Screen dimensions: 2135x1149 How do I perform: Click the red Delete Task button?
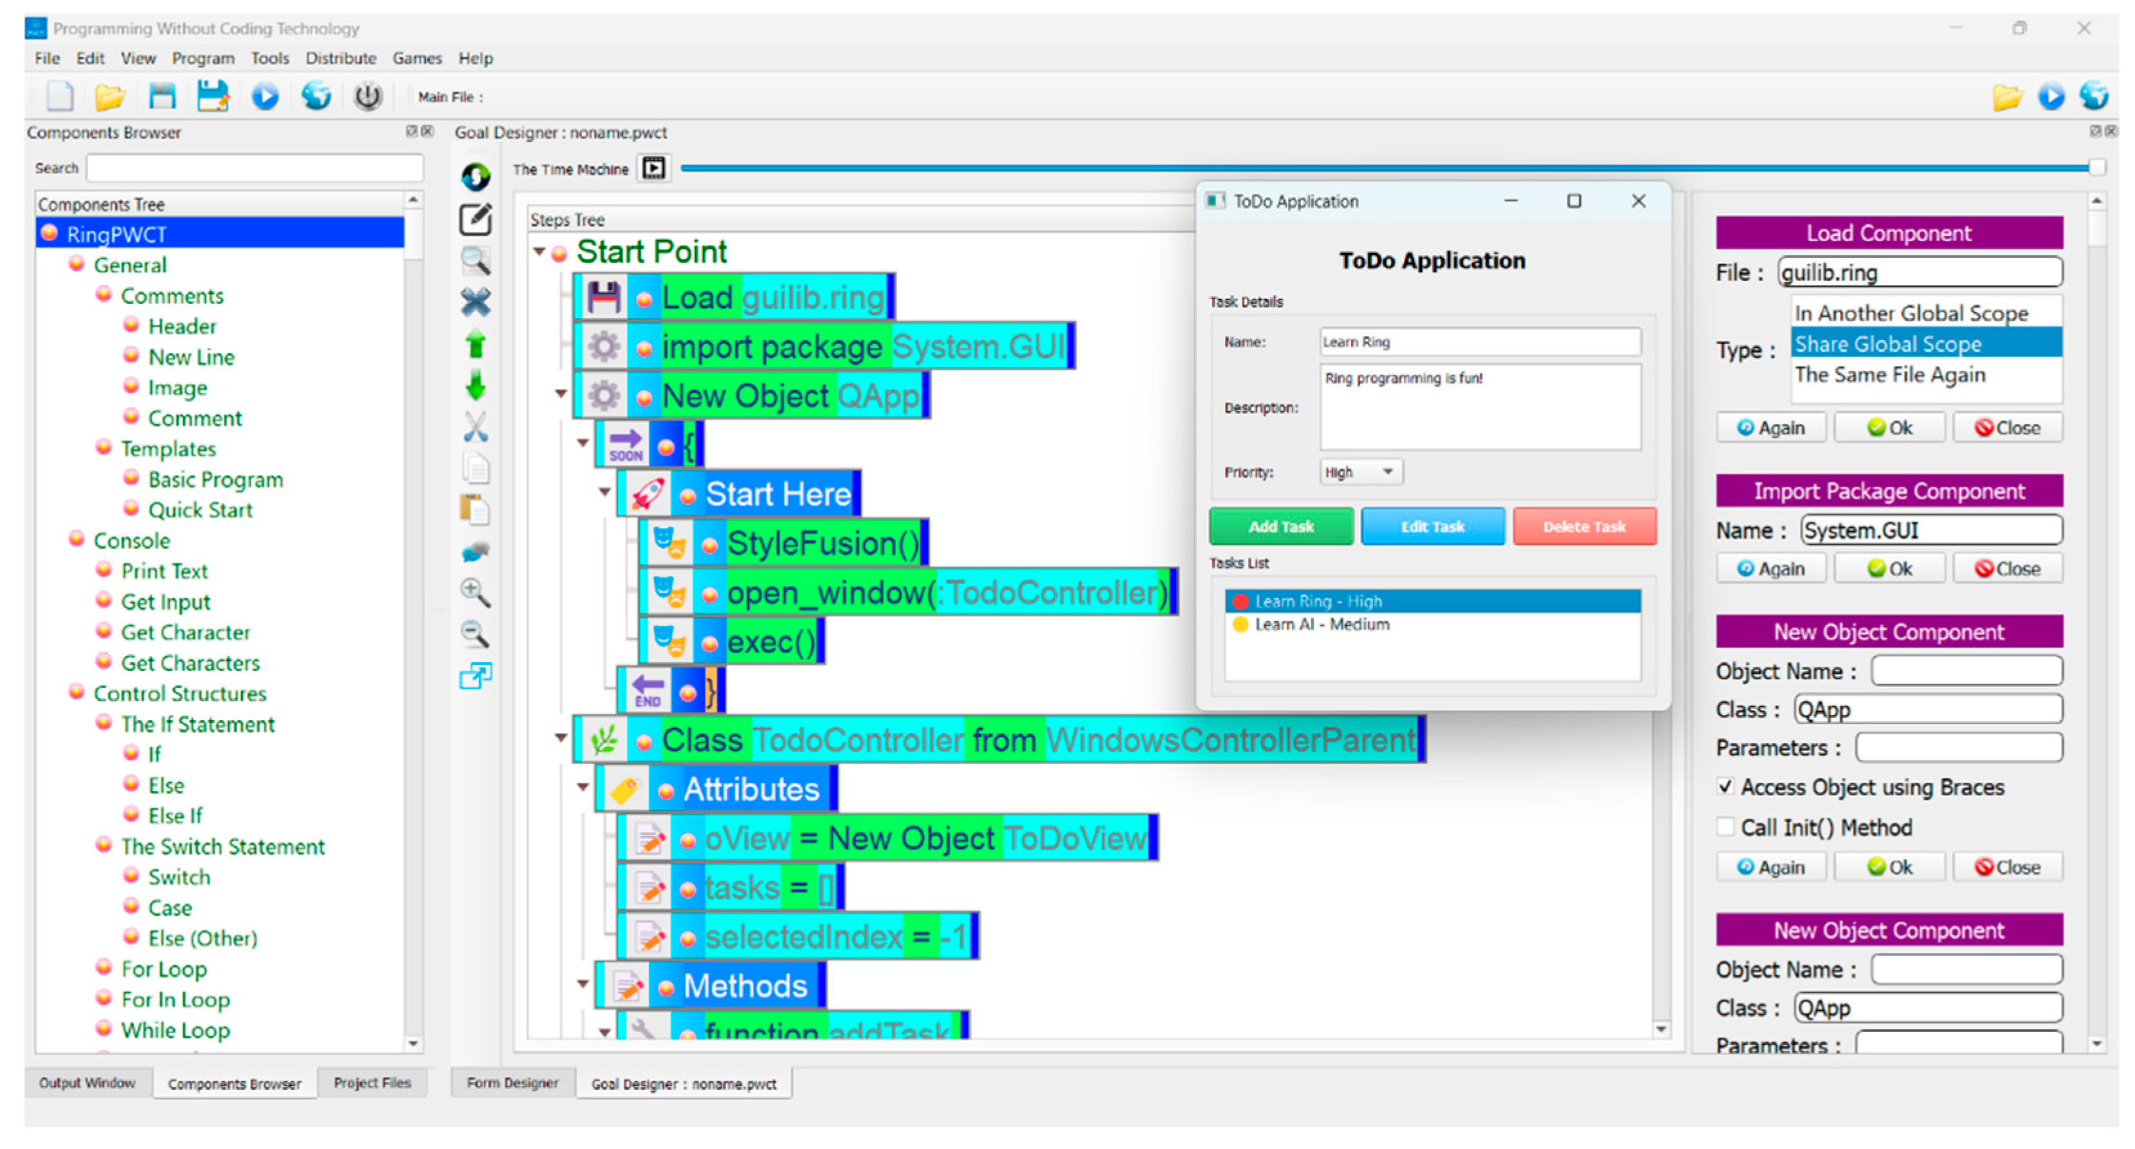pyautogui.click(x=1584, y=527)
